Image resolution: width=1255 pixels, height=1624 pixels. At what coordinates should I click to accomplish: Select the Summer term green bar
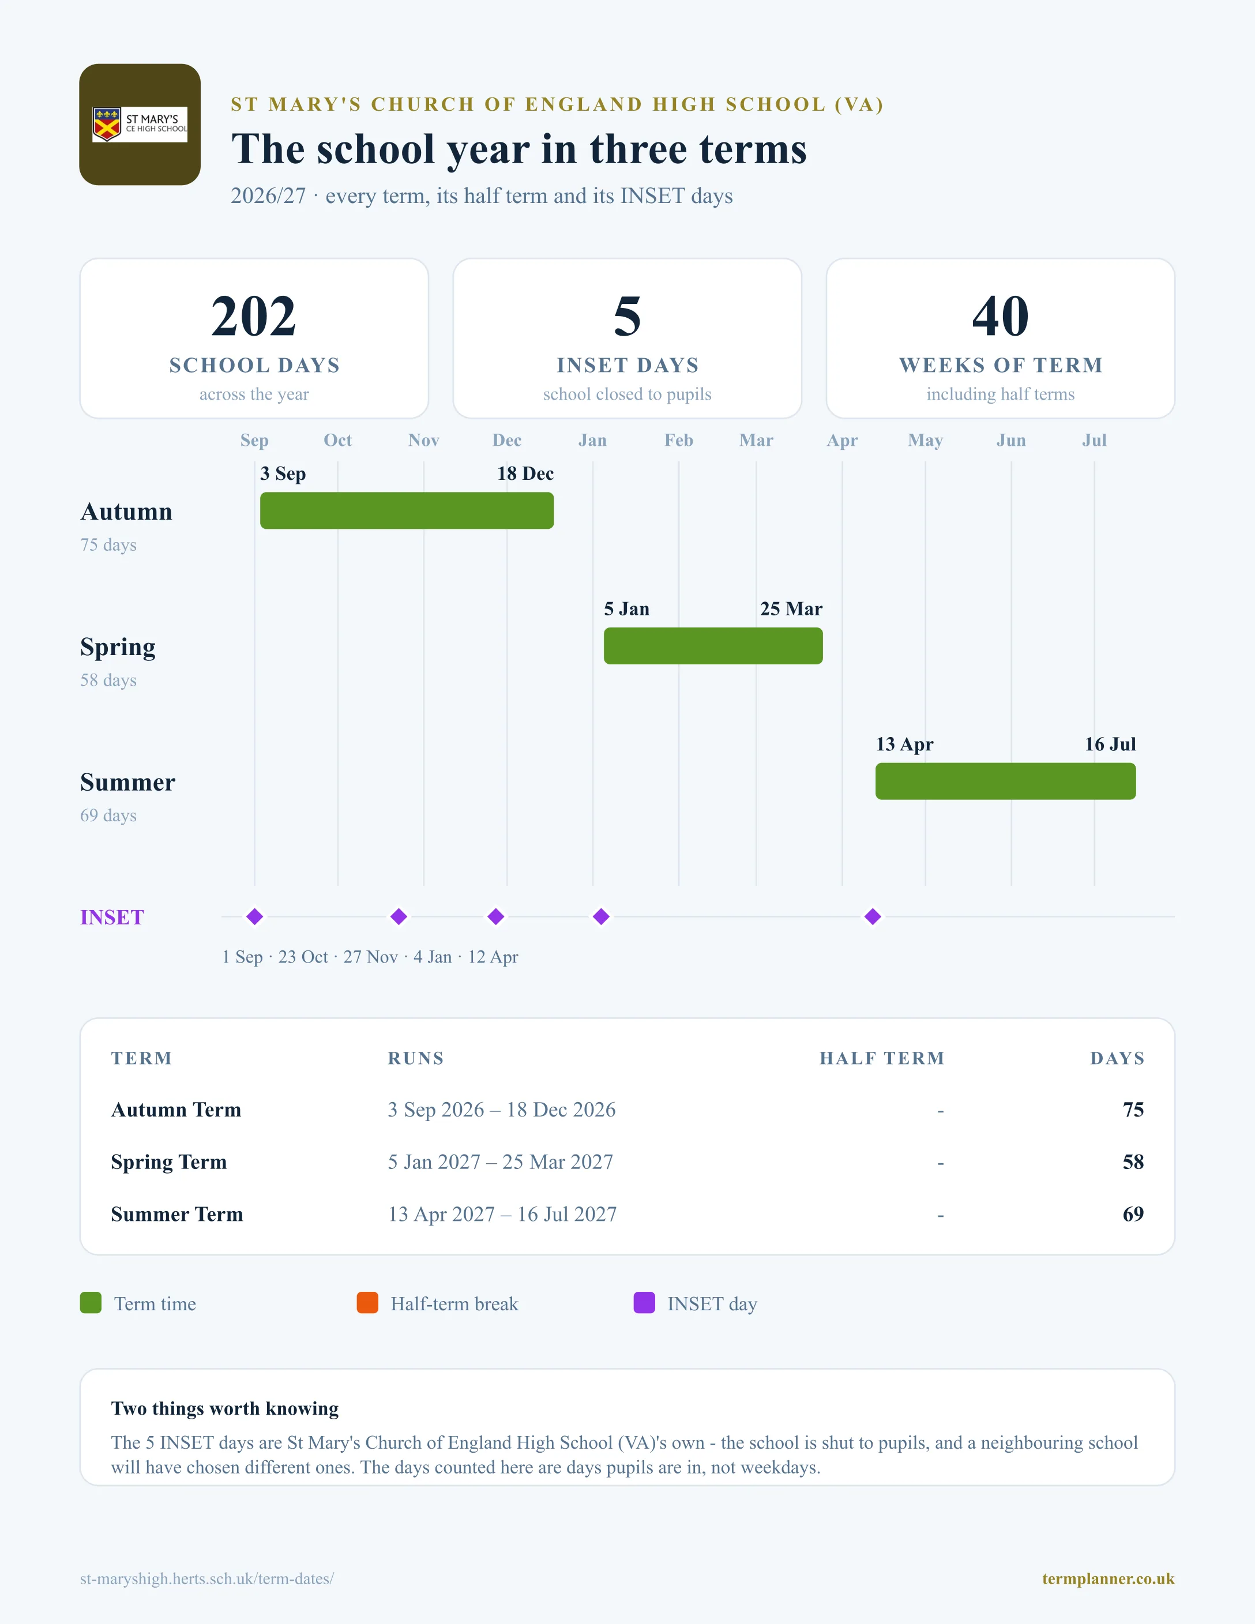[1005, 781]
